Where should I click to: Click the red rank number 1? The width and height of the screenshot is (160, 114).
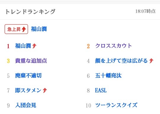click(x=8, y=46)
